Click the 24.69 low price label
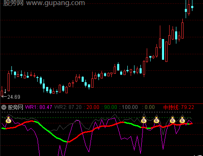The width and height of the screenshot is (203, 156). pyautogui.click(x=14, y=97)
